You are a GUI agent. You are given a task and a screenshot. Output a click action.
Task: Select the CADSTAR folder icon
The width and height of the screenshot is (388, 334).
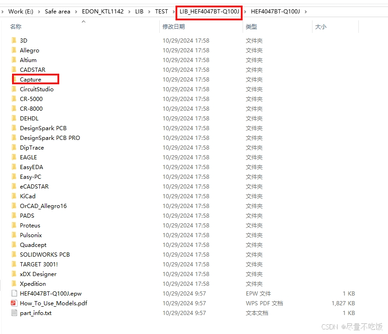14,69
